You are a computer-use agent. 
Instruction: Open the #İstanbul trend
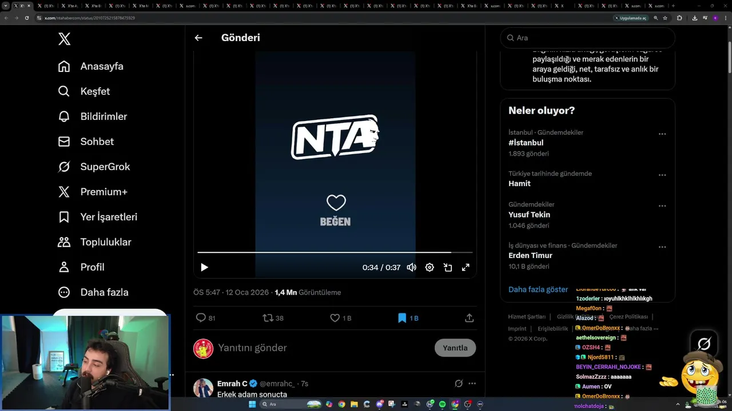click(526, 143)
